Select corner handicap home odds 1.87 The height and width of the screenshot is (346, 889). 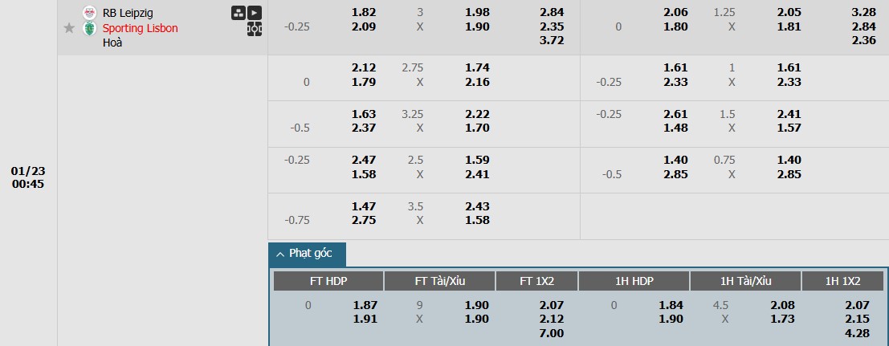pos(365,305)
